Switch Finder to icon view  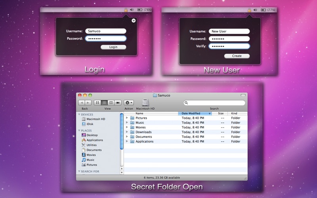coord(97,103)
